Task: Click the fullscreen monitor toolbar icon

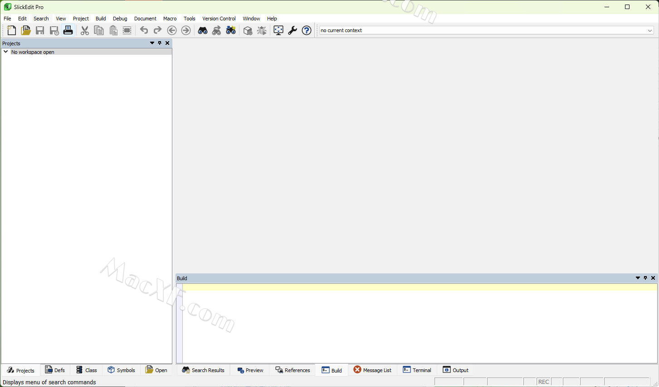Action: (x=278, y=30)
